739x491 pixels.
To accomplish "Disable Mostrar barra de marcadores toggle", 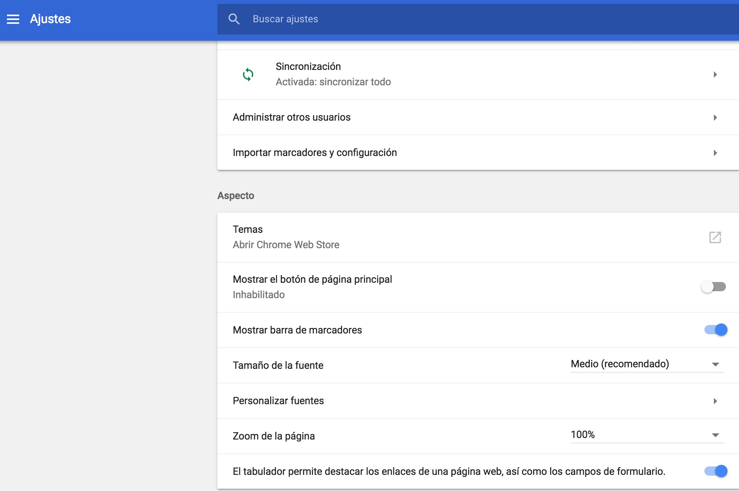I will point(716,330).
